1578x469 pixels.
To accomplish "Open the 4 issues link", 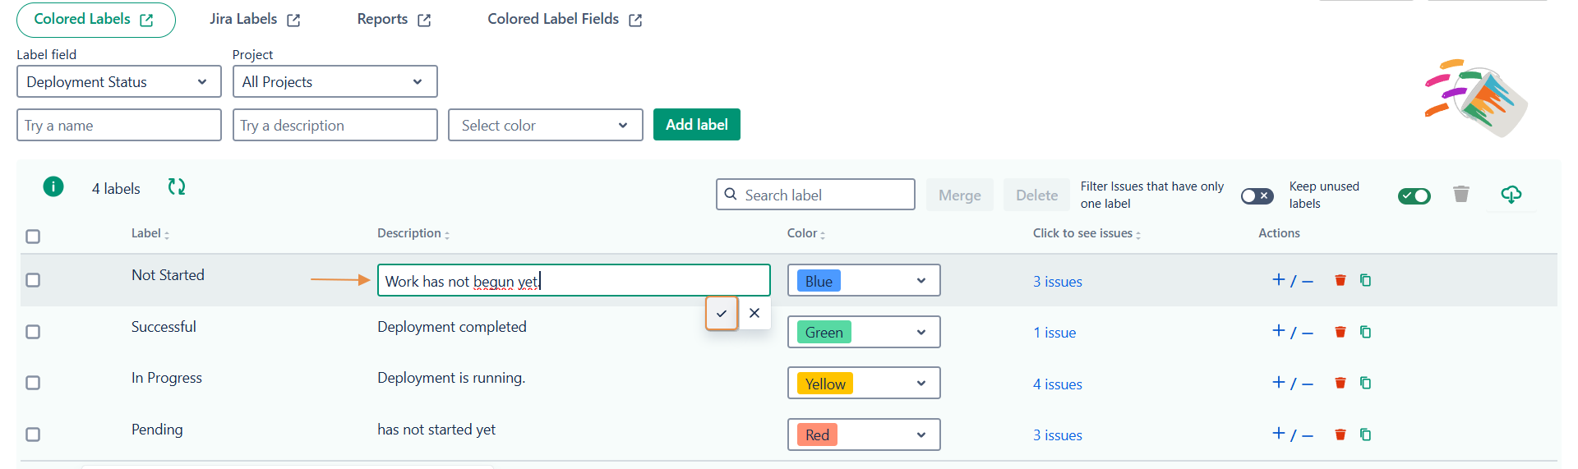I will point(1057,384).
